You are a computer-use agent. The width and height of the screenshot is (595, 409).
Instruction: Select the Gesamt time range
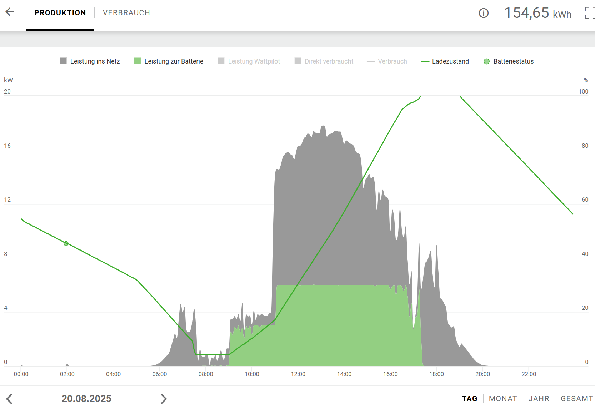[576, 399]
